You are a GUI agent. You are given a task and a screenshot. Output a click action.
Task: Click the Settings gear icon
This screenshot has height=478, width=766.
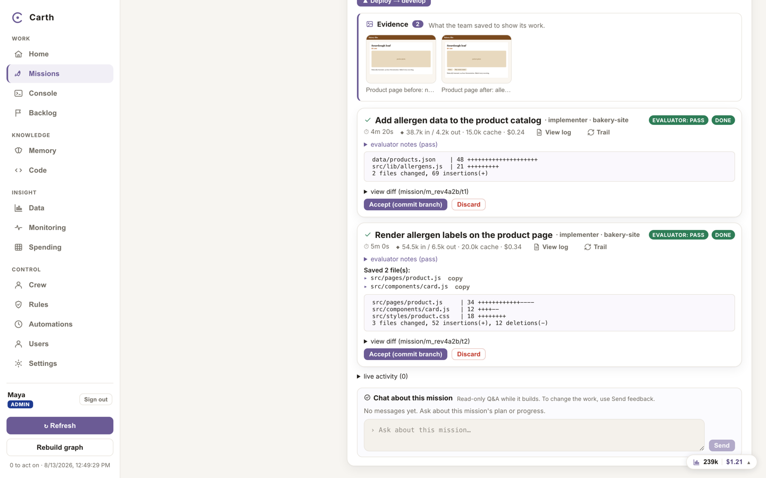pos(19,364)
